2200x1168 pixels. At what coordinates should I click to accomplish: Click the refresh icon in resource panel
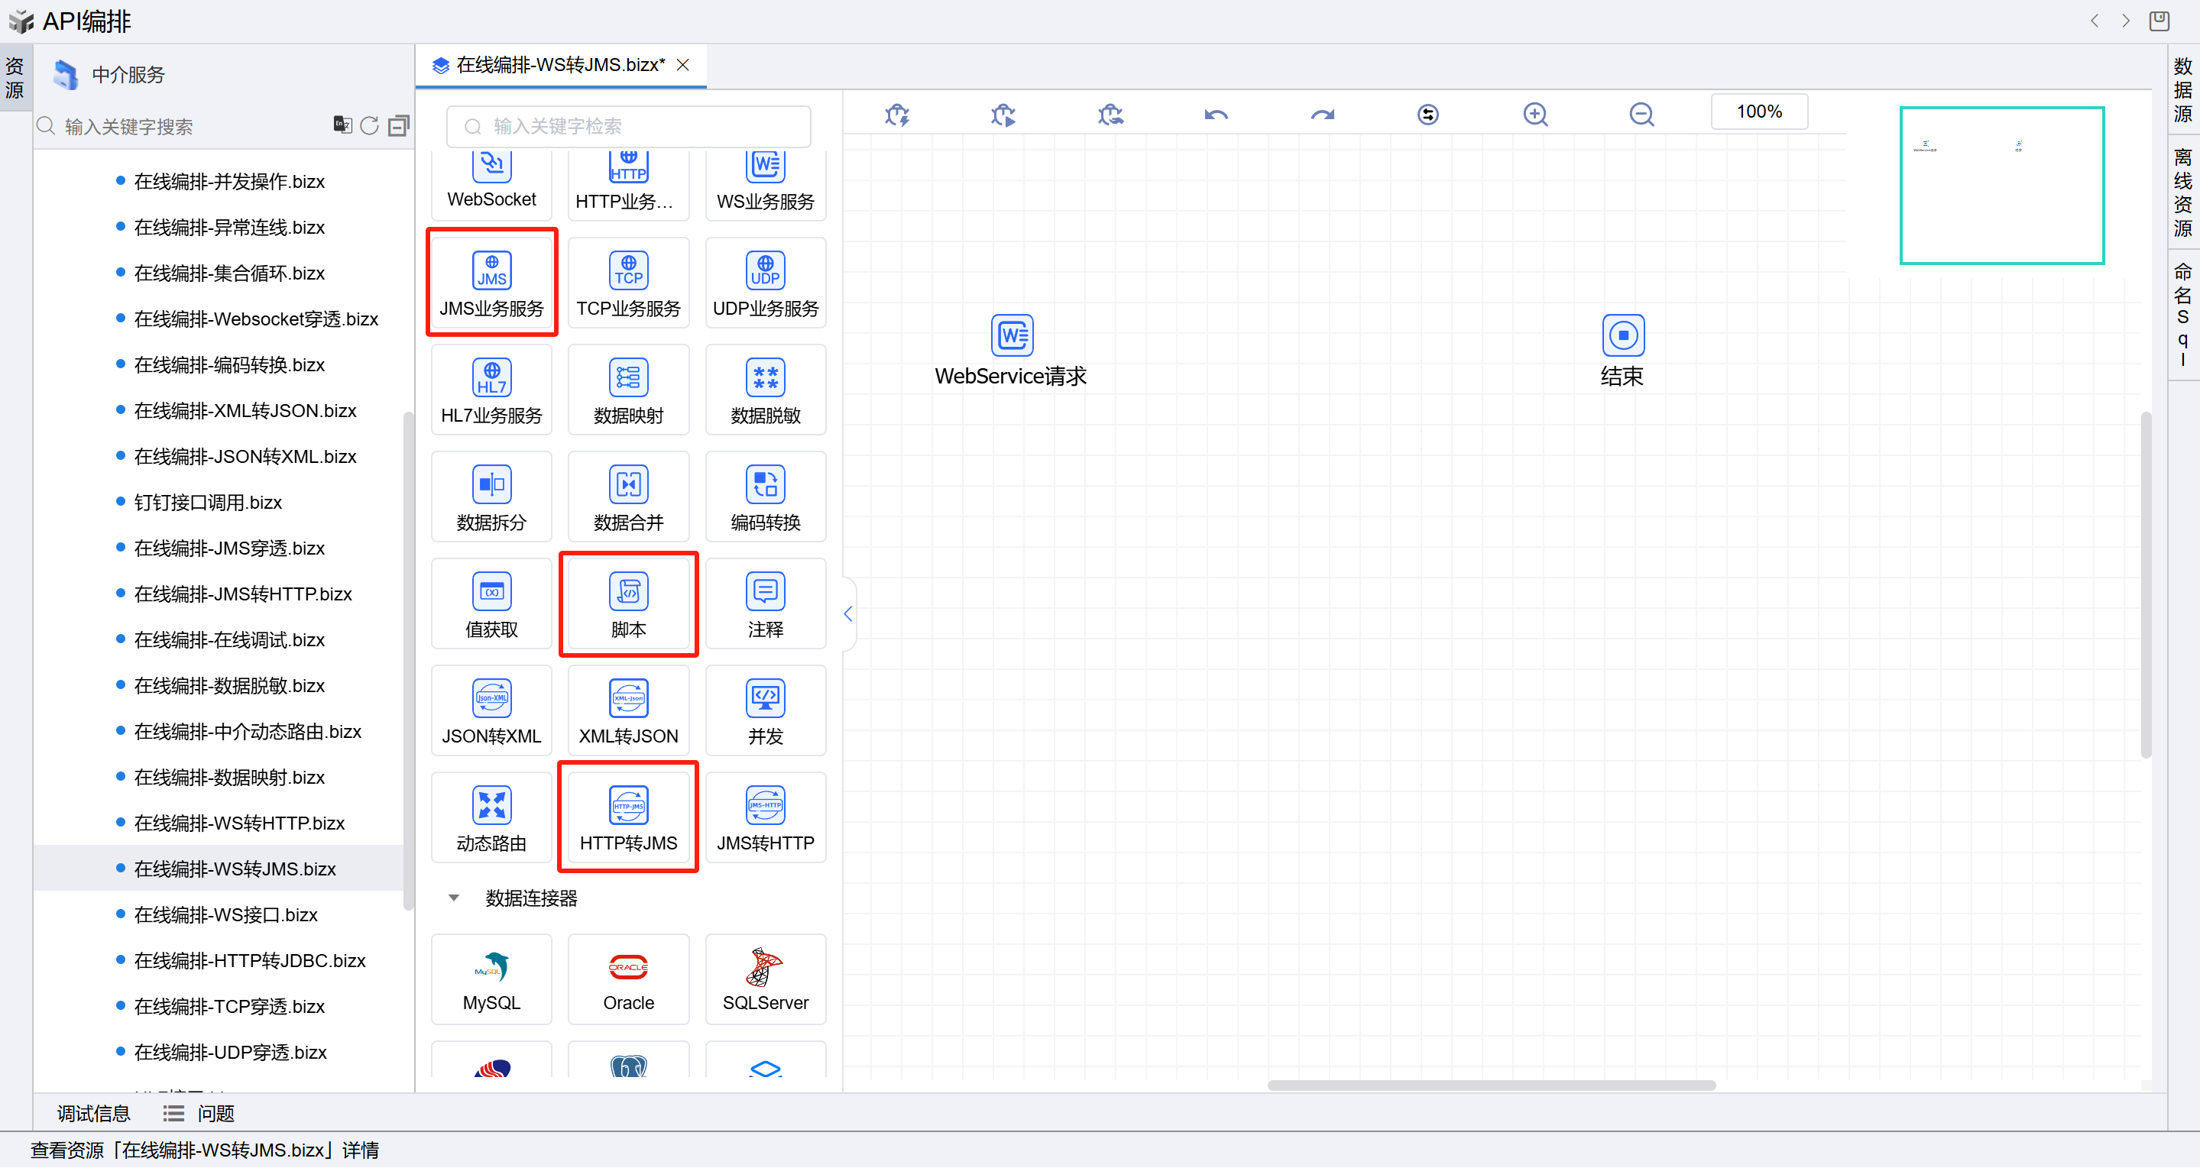[x=369, y=125]
